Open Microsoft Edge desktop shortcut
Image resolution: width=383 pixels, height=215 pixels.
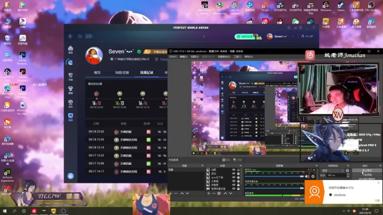pos(7,92)
